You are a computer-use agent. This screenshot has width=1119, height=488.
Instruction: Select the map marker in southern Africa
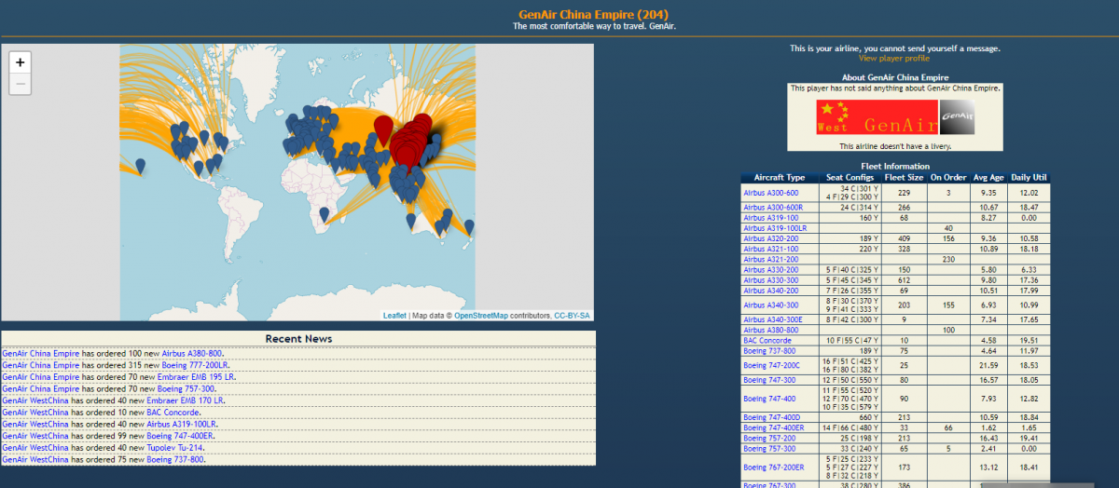click(325, 214)
